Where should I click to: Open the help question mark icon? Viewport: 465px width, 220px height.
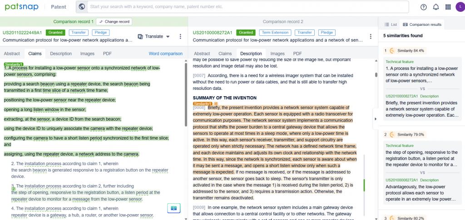click(424, 7)
